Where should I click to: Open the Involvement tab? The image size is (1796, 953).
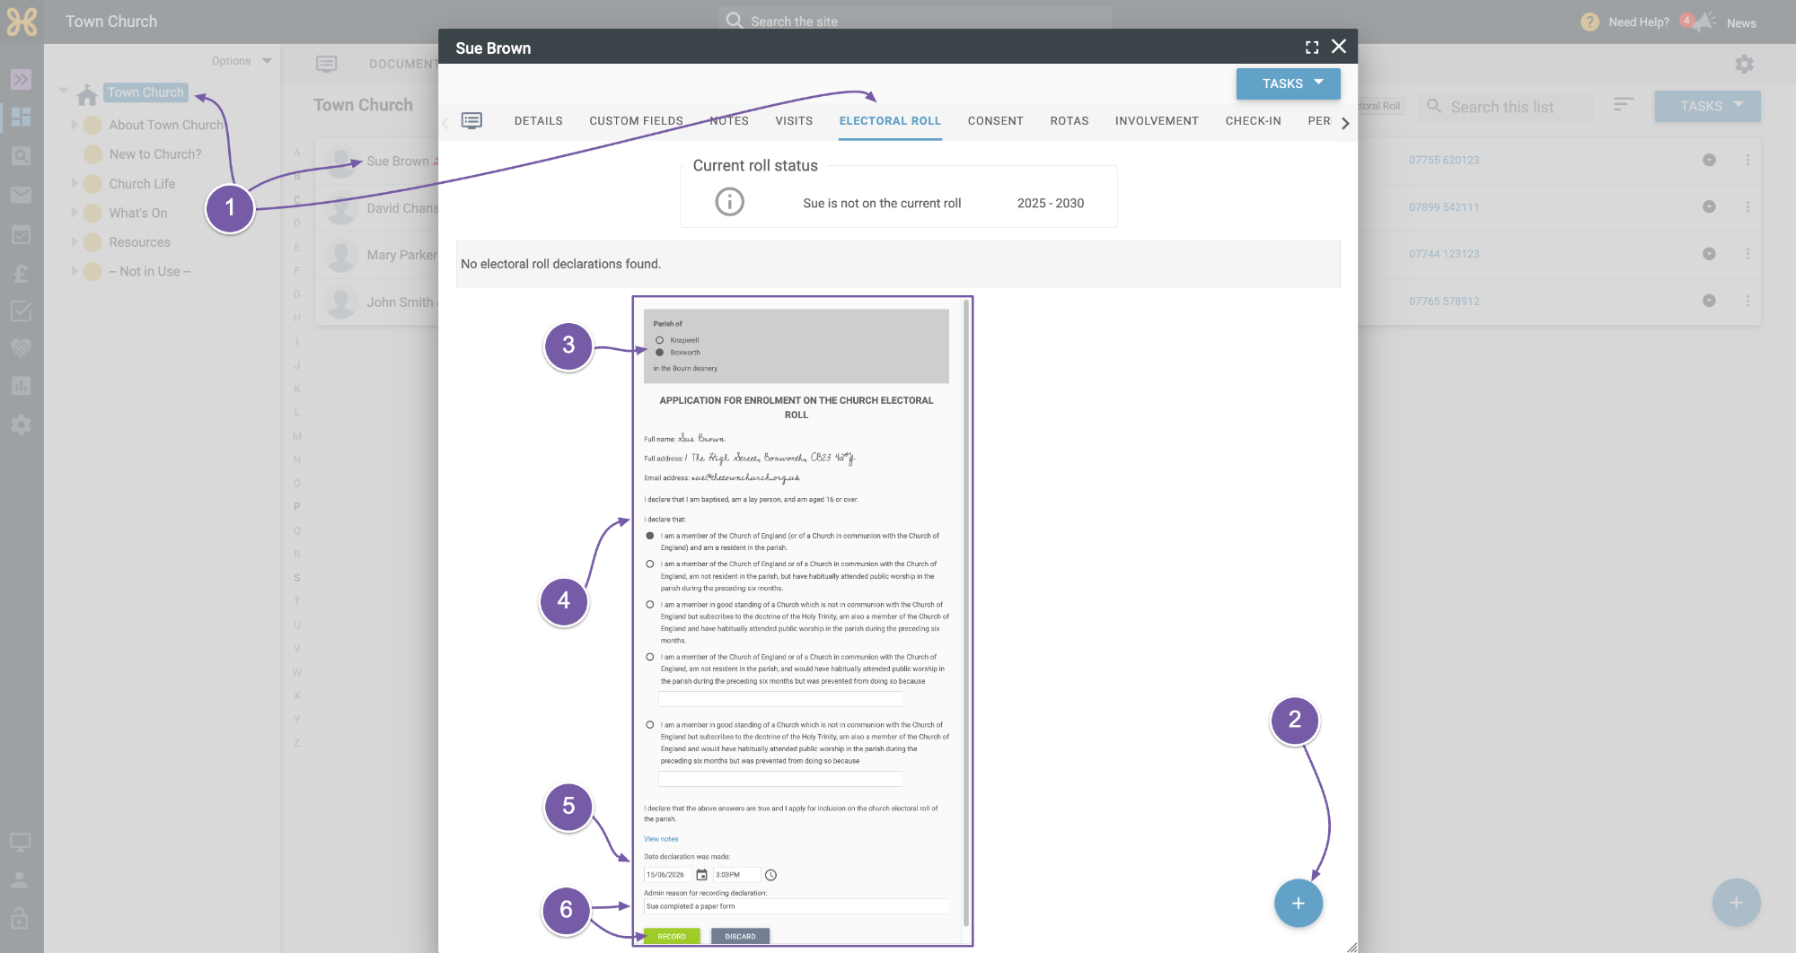click(1157, 121)
